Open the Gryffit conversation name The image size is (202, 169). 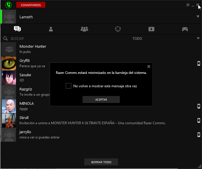coord(24,61)
